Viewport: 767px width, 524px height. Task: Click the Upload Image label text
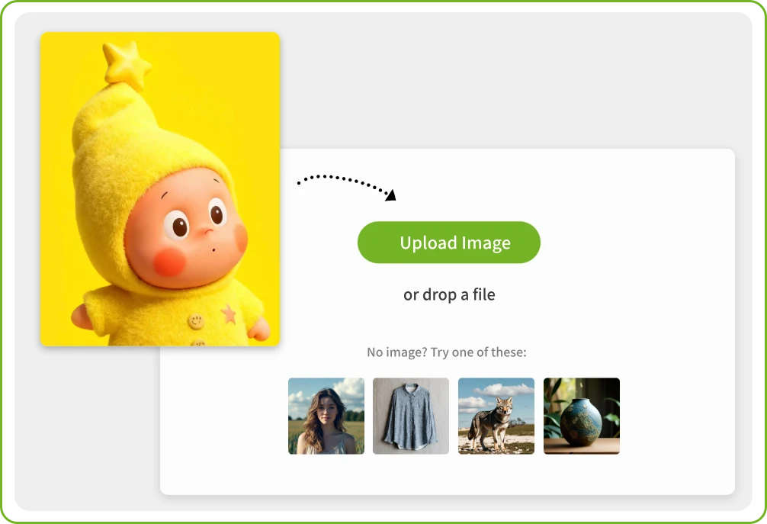coord(455,243)
